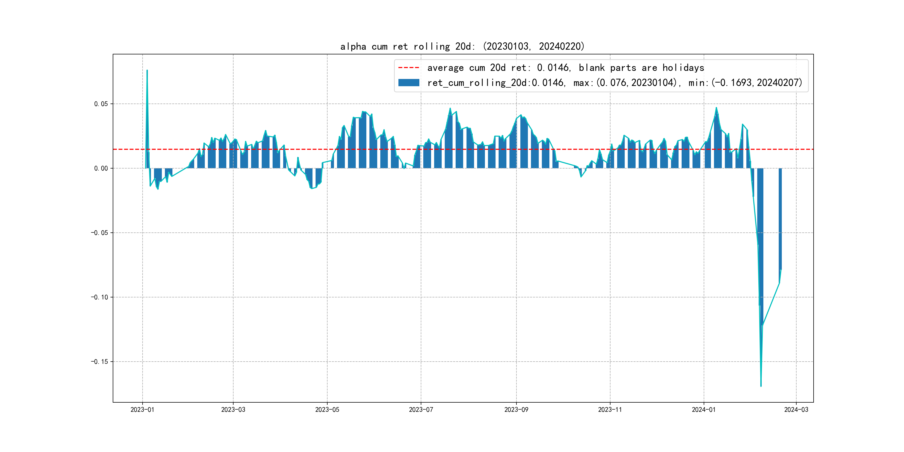Click the -0.15 y-axis tick label
The image size is (904, 452).
pos(99,362)
